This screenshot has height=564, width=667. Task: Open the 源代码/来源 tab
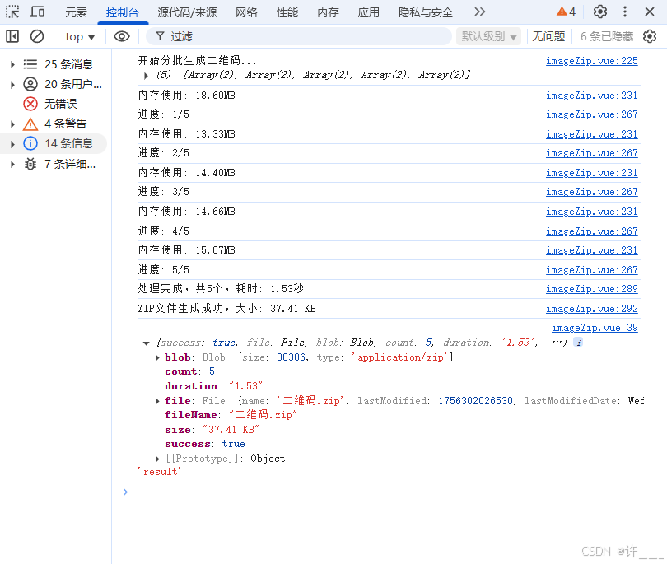tap(187, 12)
